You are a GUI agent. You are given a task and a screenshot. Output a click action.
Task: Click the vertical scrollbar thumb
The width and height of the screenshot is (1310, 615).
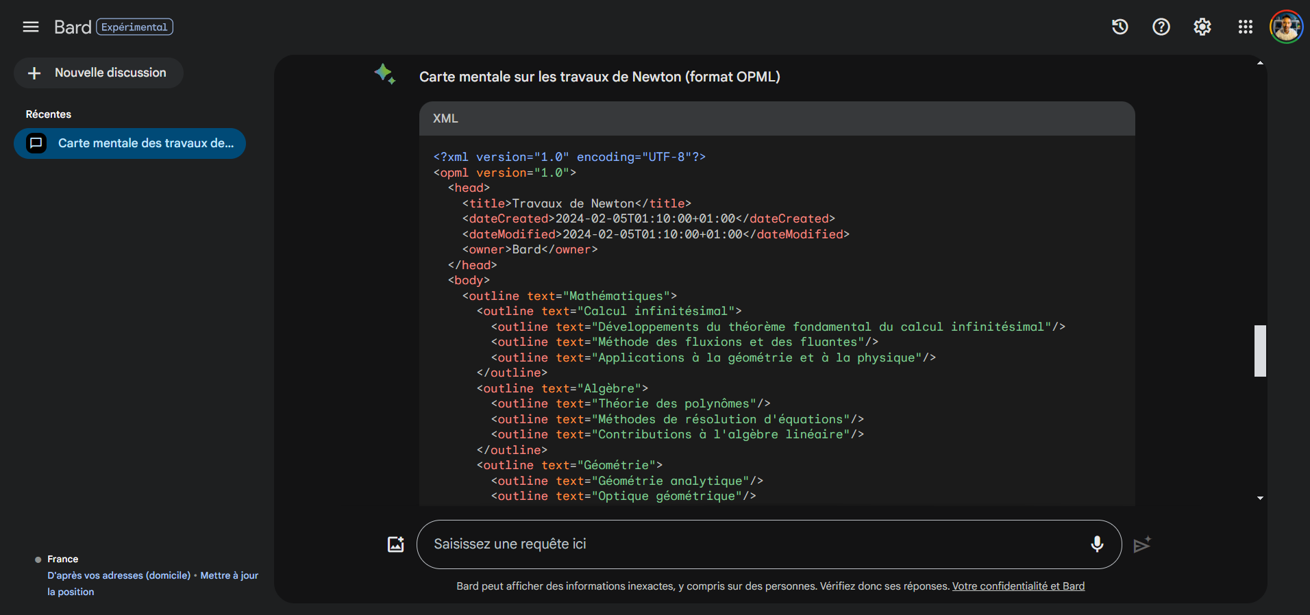click(1260, 351)
